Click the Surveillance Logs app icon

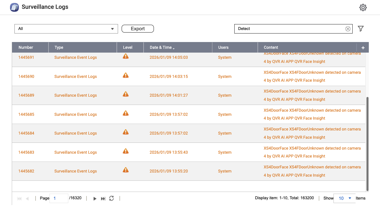click(x=14, y=7)
